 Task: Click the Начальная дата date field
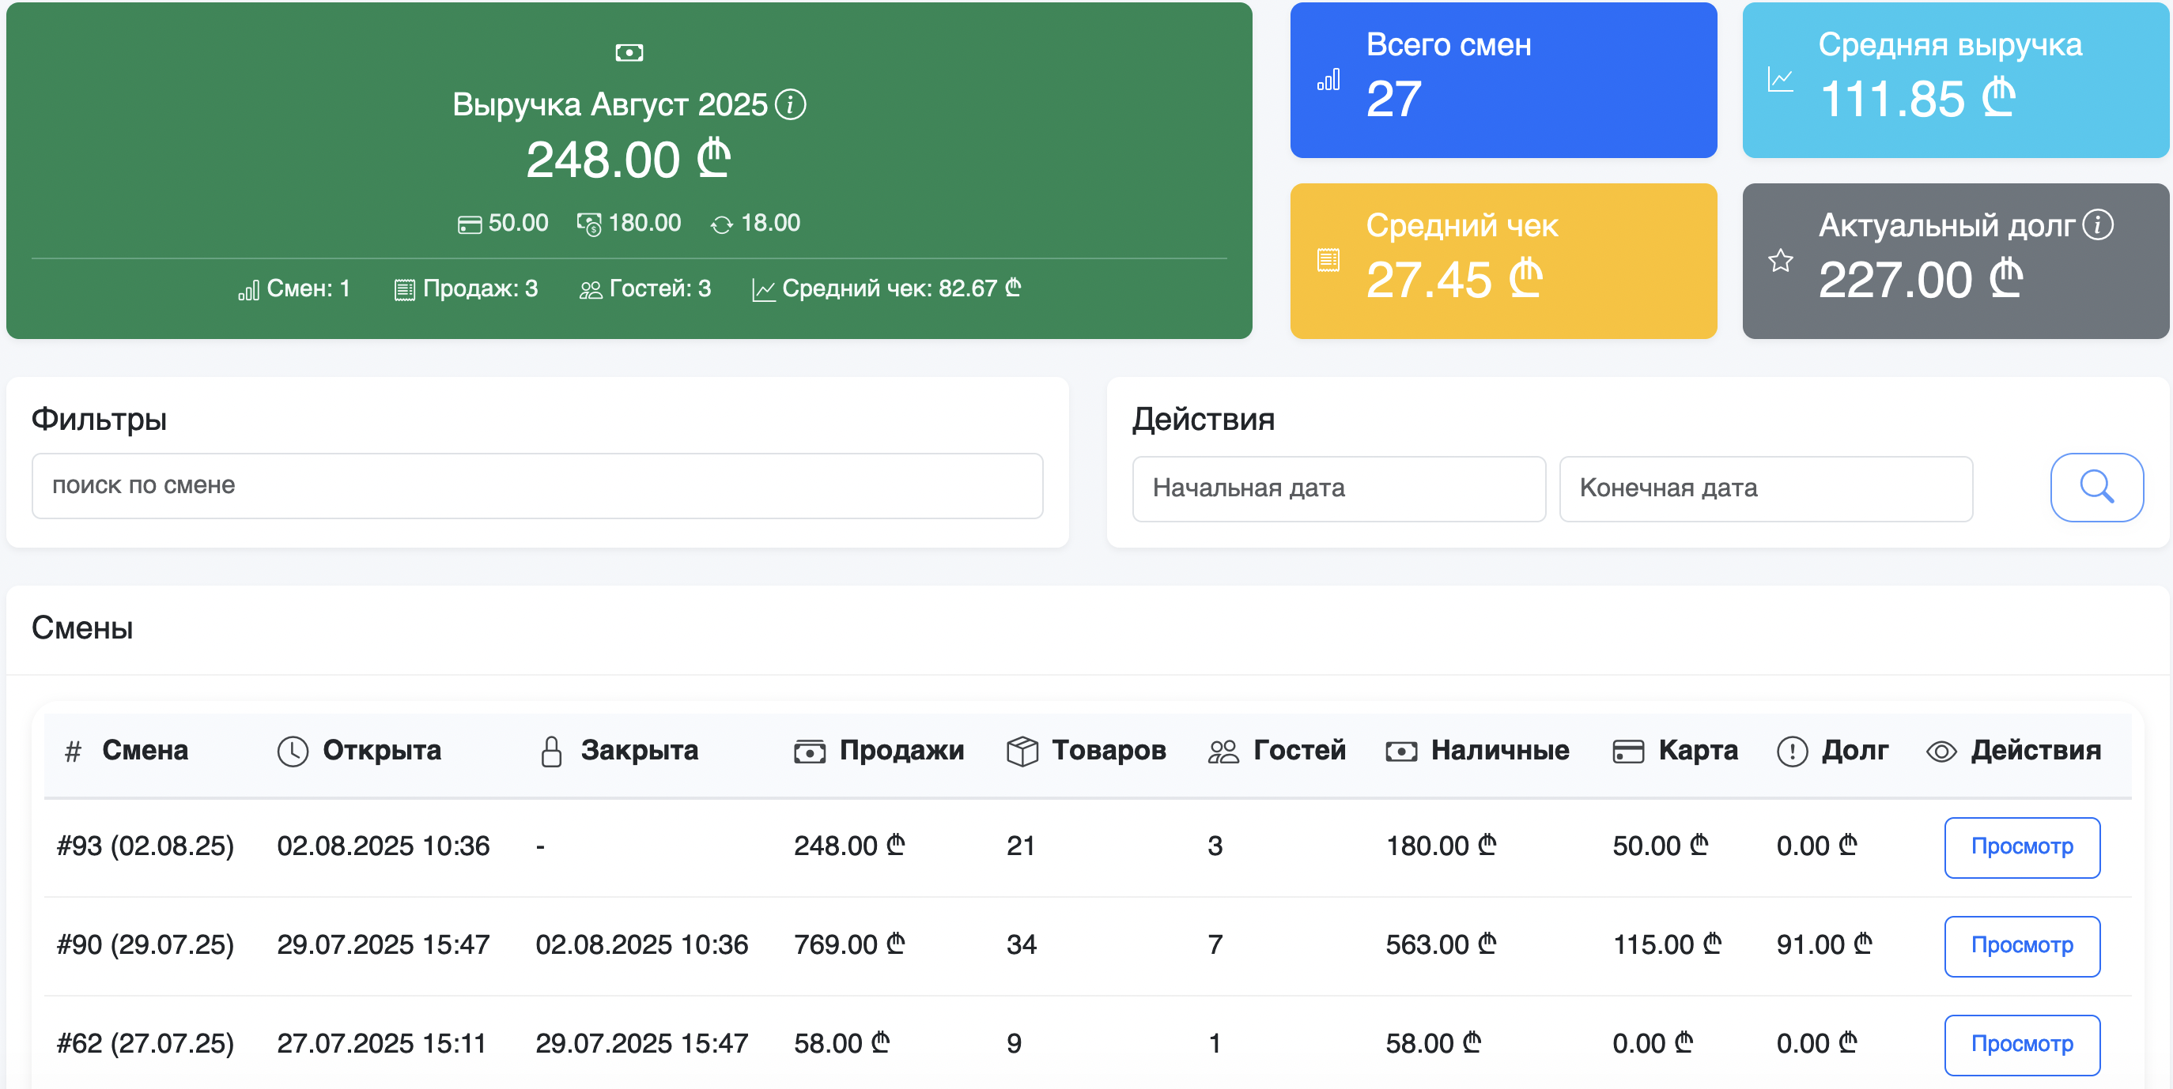coord(1338,488)
